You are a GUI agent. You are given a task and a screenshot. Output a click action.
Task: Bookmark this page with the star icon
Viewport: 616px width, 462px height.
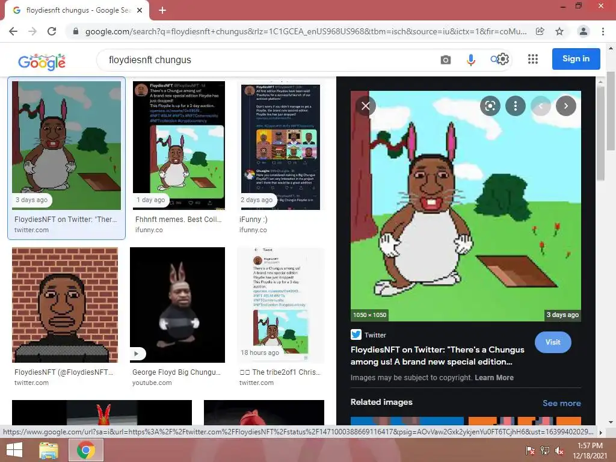click(559, 31)
